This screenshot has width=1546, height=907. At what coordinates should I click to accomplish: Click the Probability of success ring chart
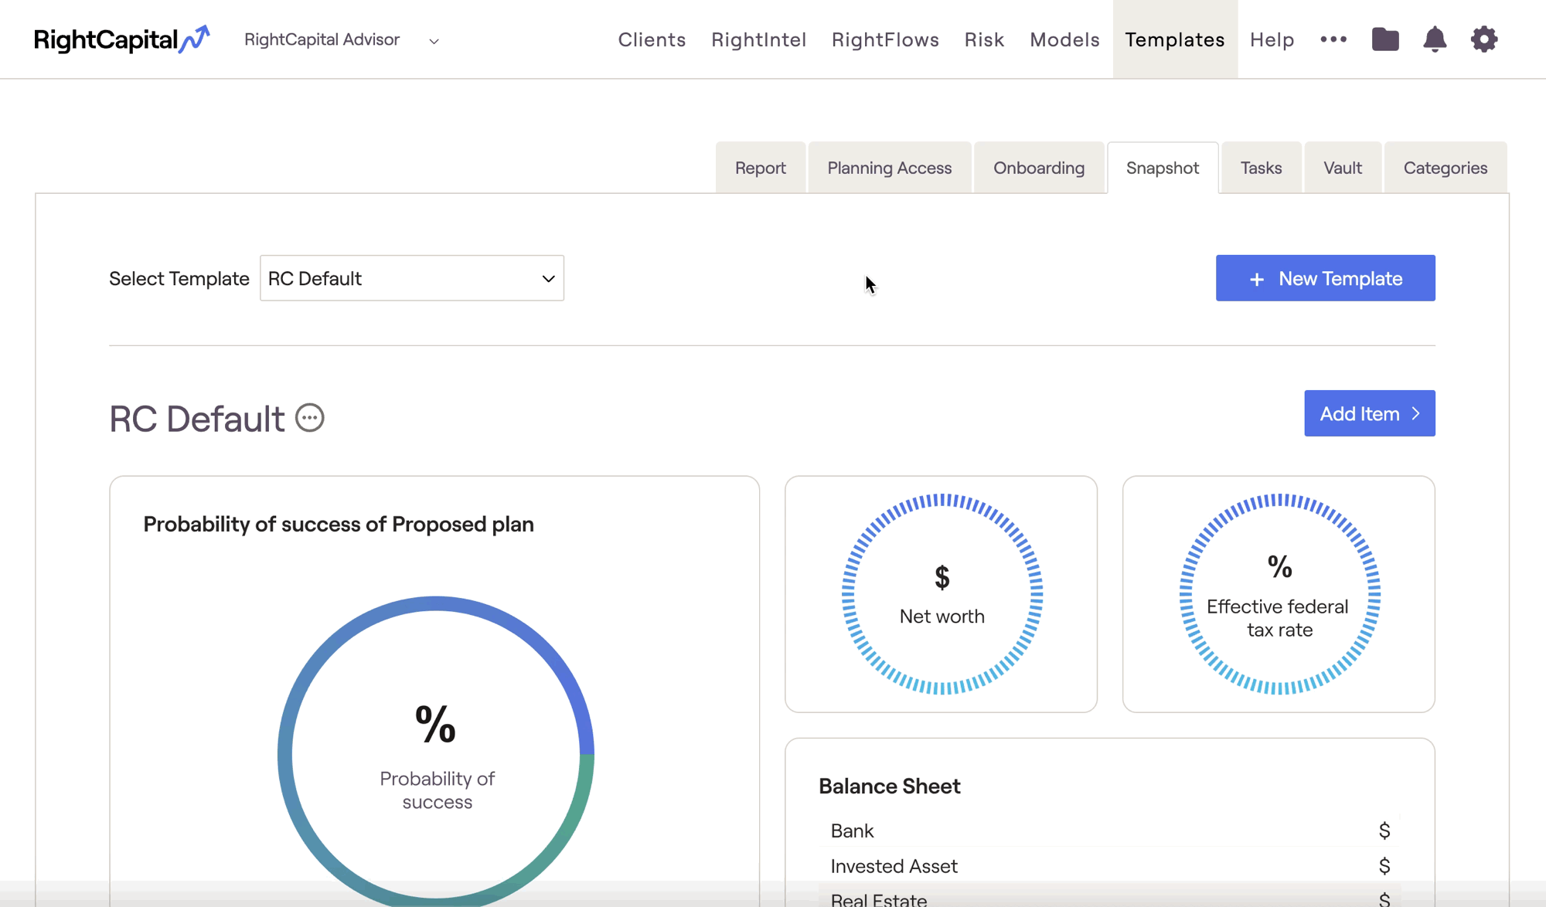tap(436, 751)
